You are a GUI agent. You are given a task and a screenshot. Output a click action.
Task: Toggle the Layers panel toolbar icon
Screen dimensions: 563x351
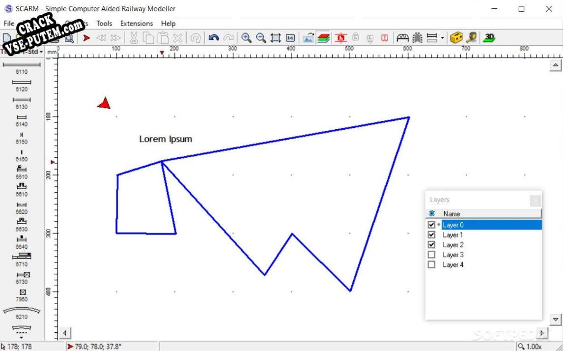324,38
